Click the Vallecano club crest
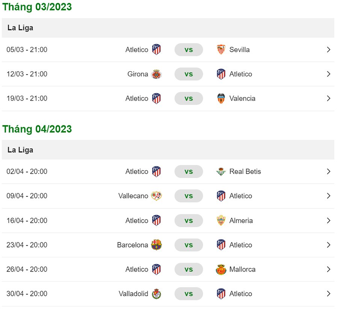338x309 pixels. click(x=156, y=196)
